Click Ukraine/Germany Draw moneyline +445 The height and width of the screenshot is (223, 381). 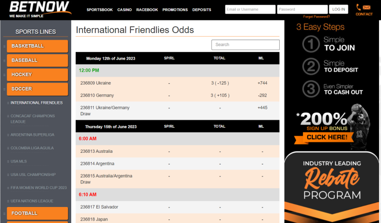(x=262, y=108)
